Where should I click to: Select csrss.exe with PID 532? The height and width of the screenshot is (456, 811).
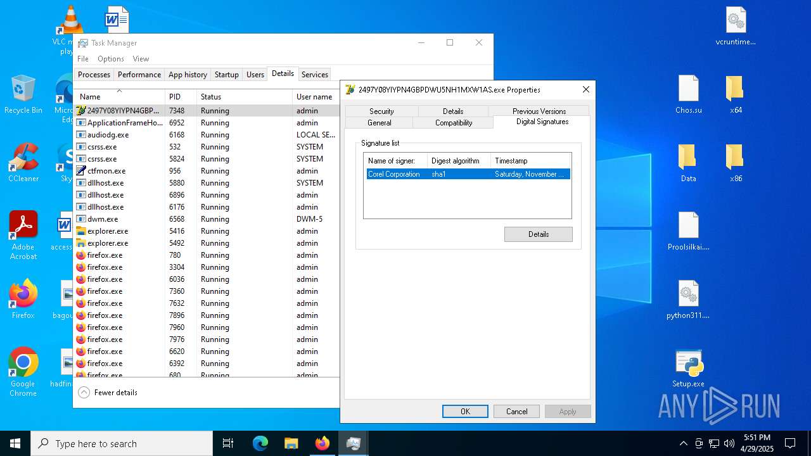tap(207, 147)
